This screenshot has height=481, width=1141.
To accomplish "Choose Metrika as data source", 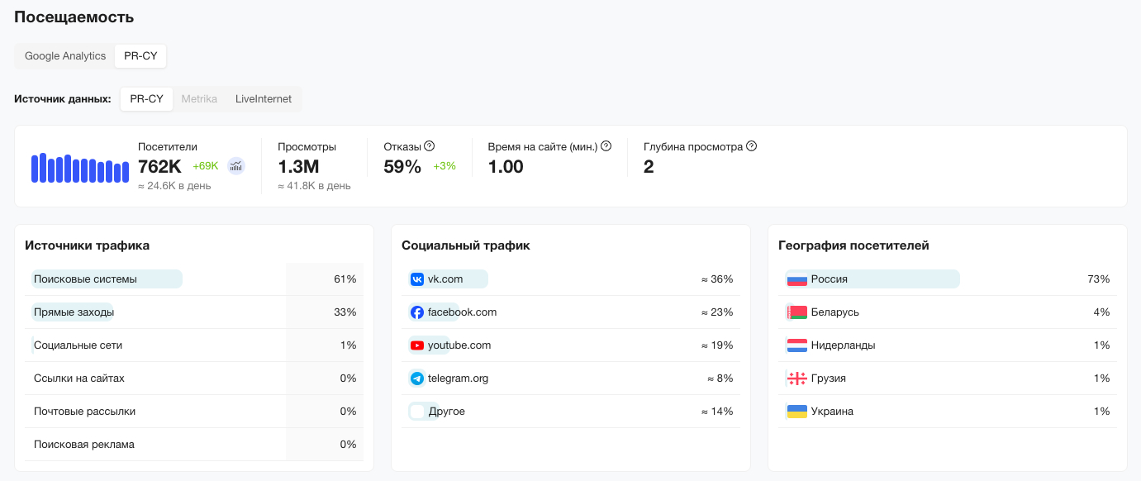I will click(199, 99).
